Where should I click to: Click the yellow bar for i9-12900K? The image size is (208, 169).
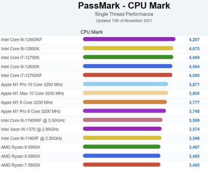[x=128, y=48]
